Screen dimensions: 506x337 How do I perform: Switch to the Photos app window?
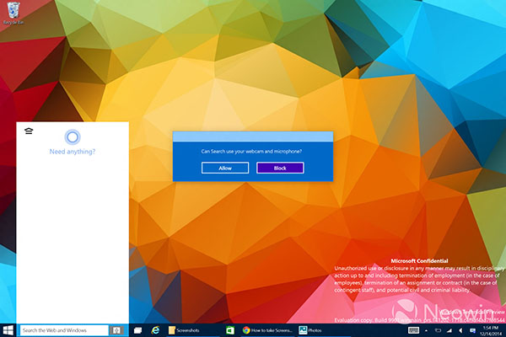(315, 330)
